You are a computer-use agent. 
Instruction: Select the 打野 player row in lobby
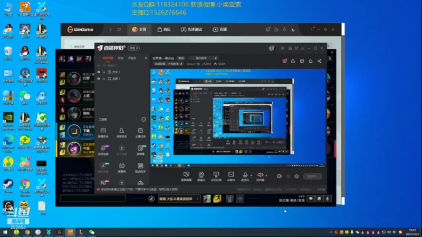tap(76, 78)
